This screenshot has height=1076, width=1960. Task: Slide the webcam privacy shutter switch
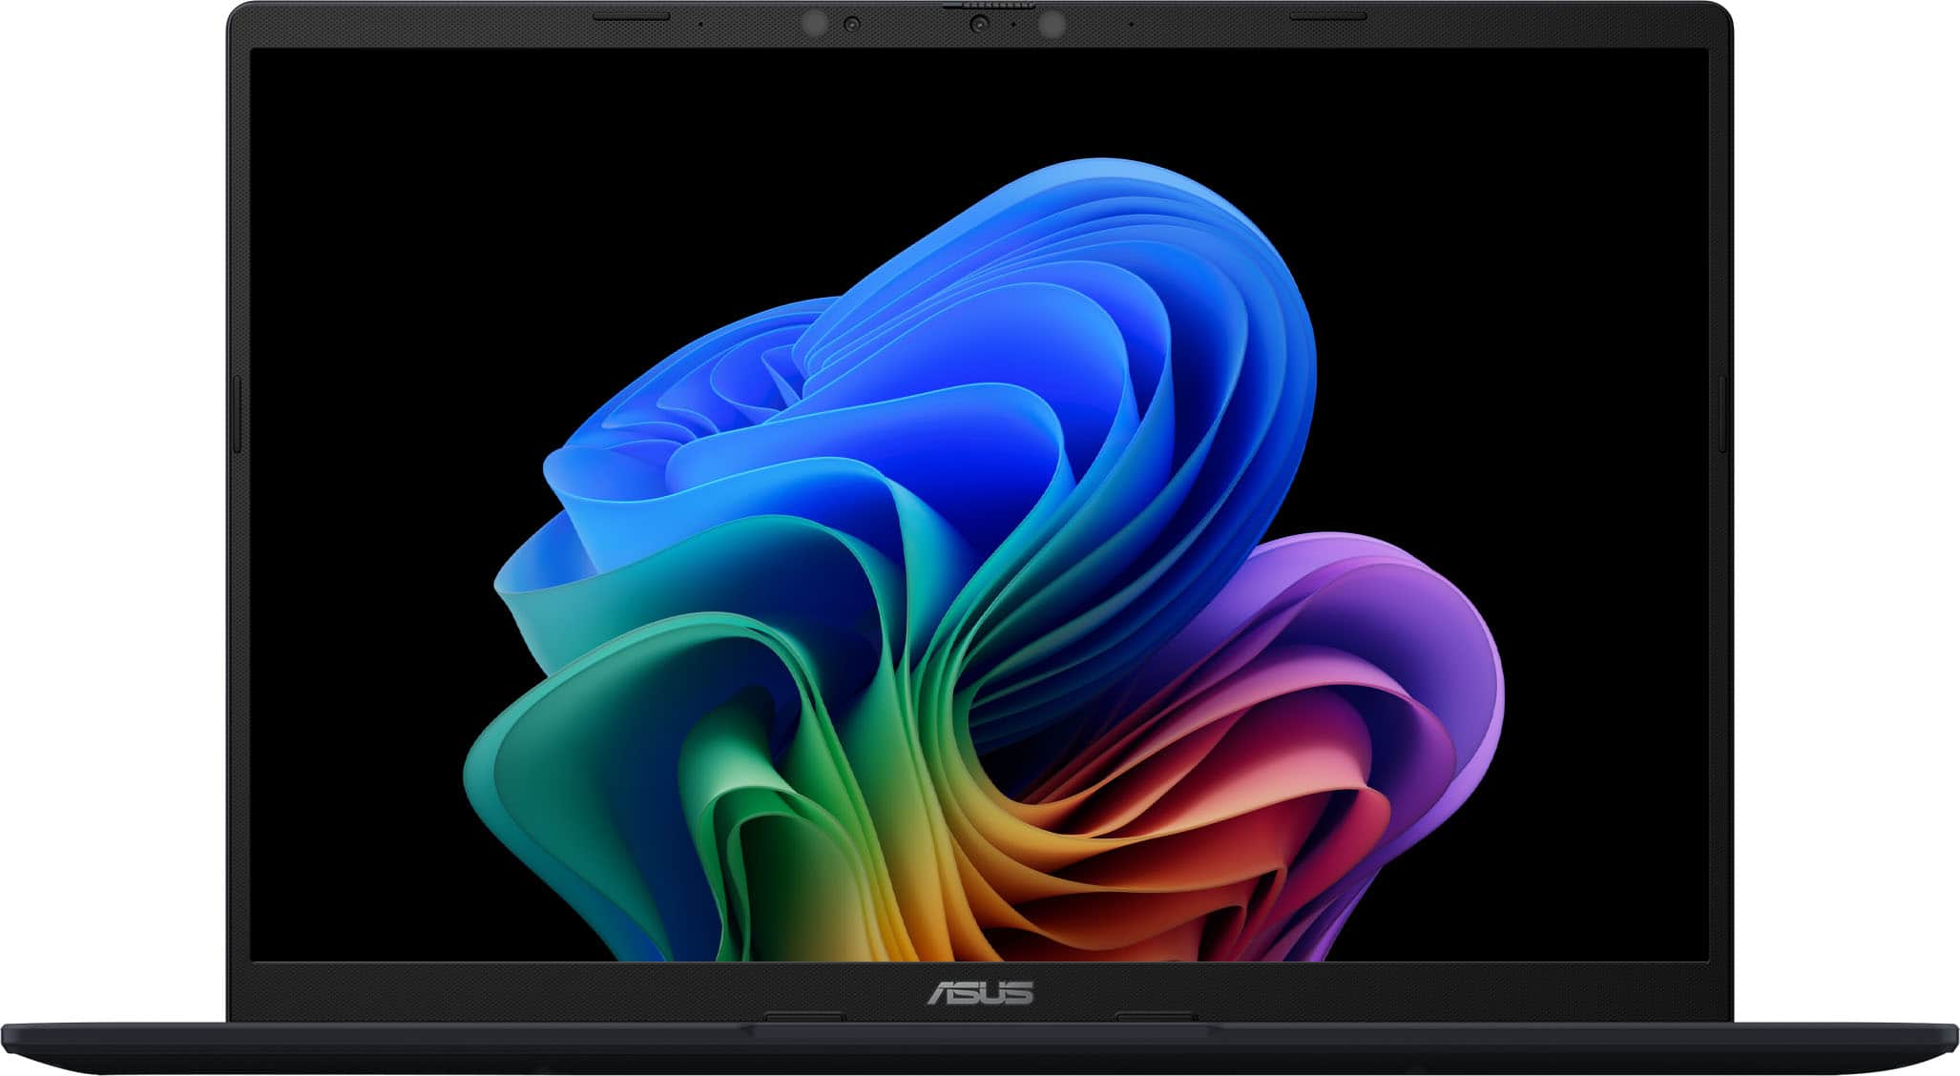pos(989,6)
